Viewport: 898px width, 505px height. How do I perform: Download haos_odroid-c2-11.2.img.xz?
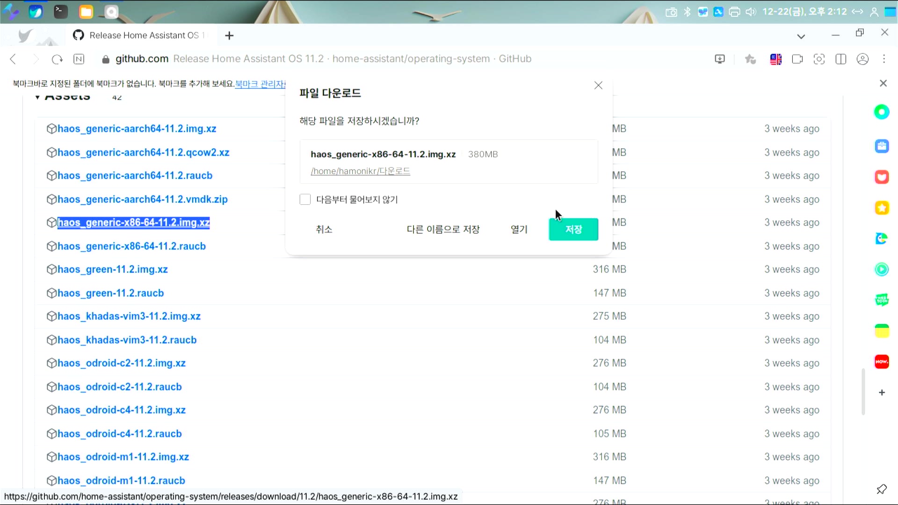tap(121, 363)
